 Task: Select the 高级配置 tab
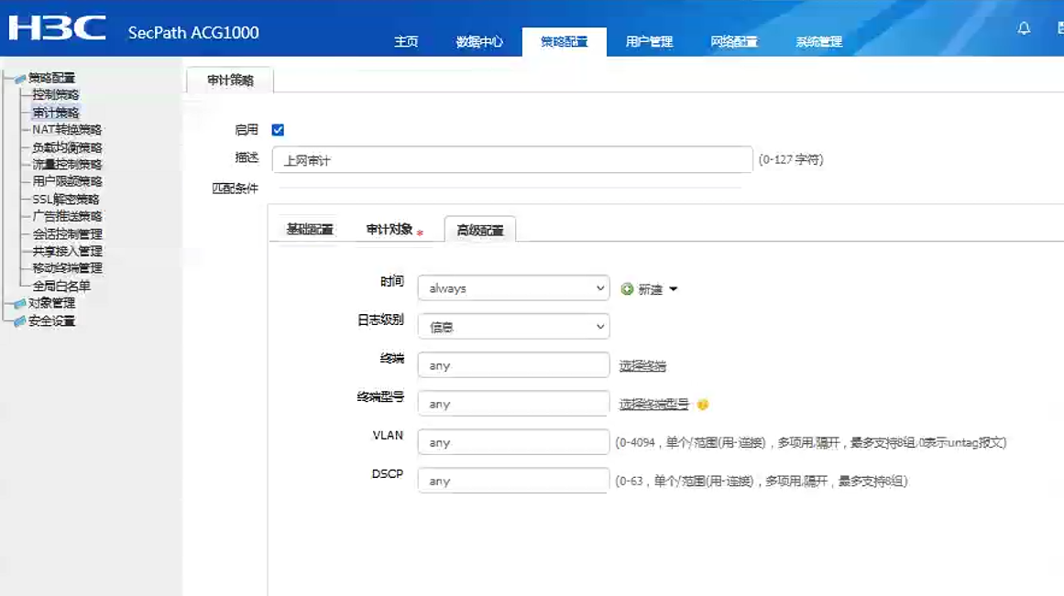[479, 230]
